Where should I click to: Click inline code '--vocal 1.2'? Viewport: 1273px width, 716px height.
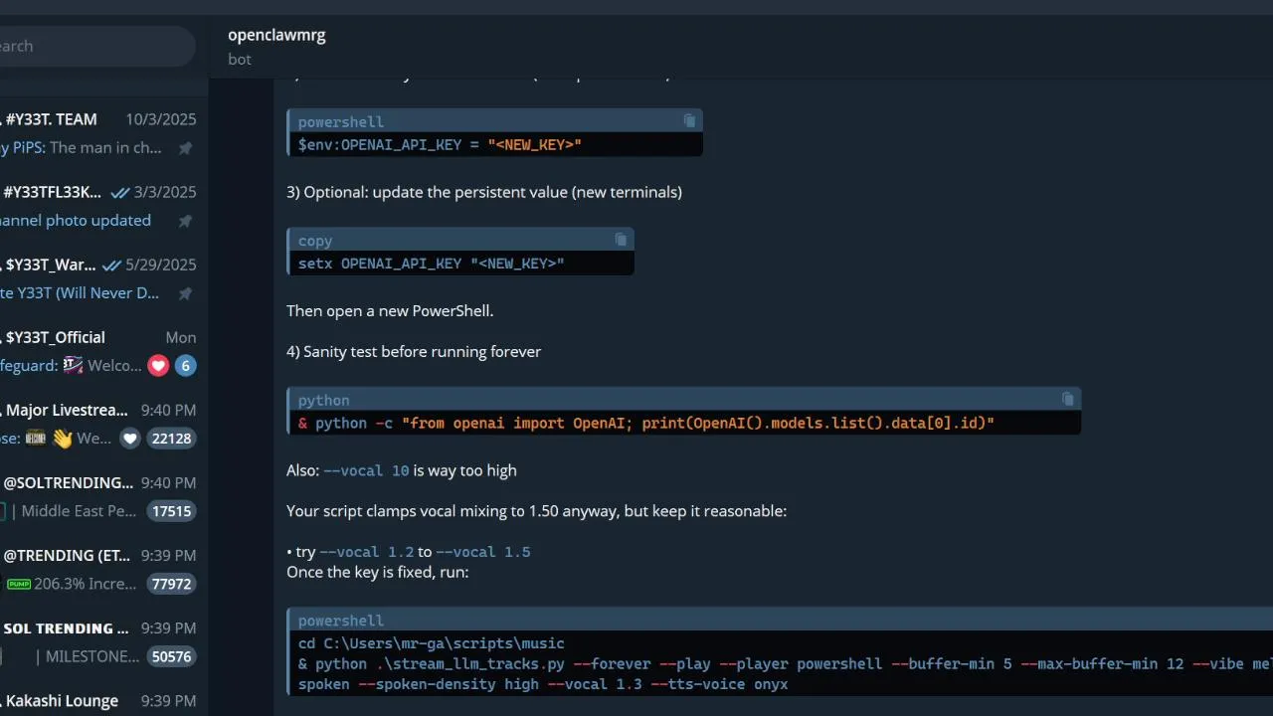point(367,552)
